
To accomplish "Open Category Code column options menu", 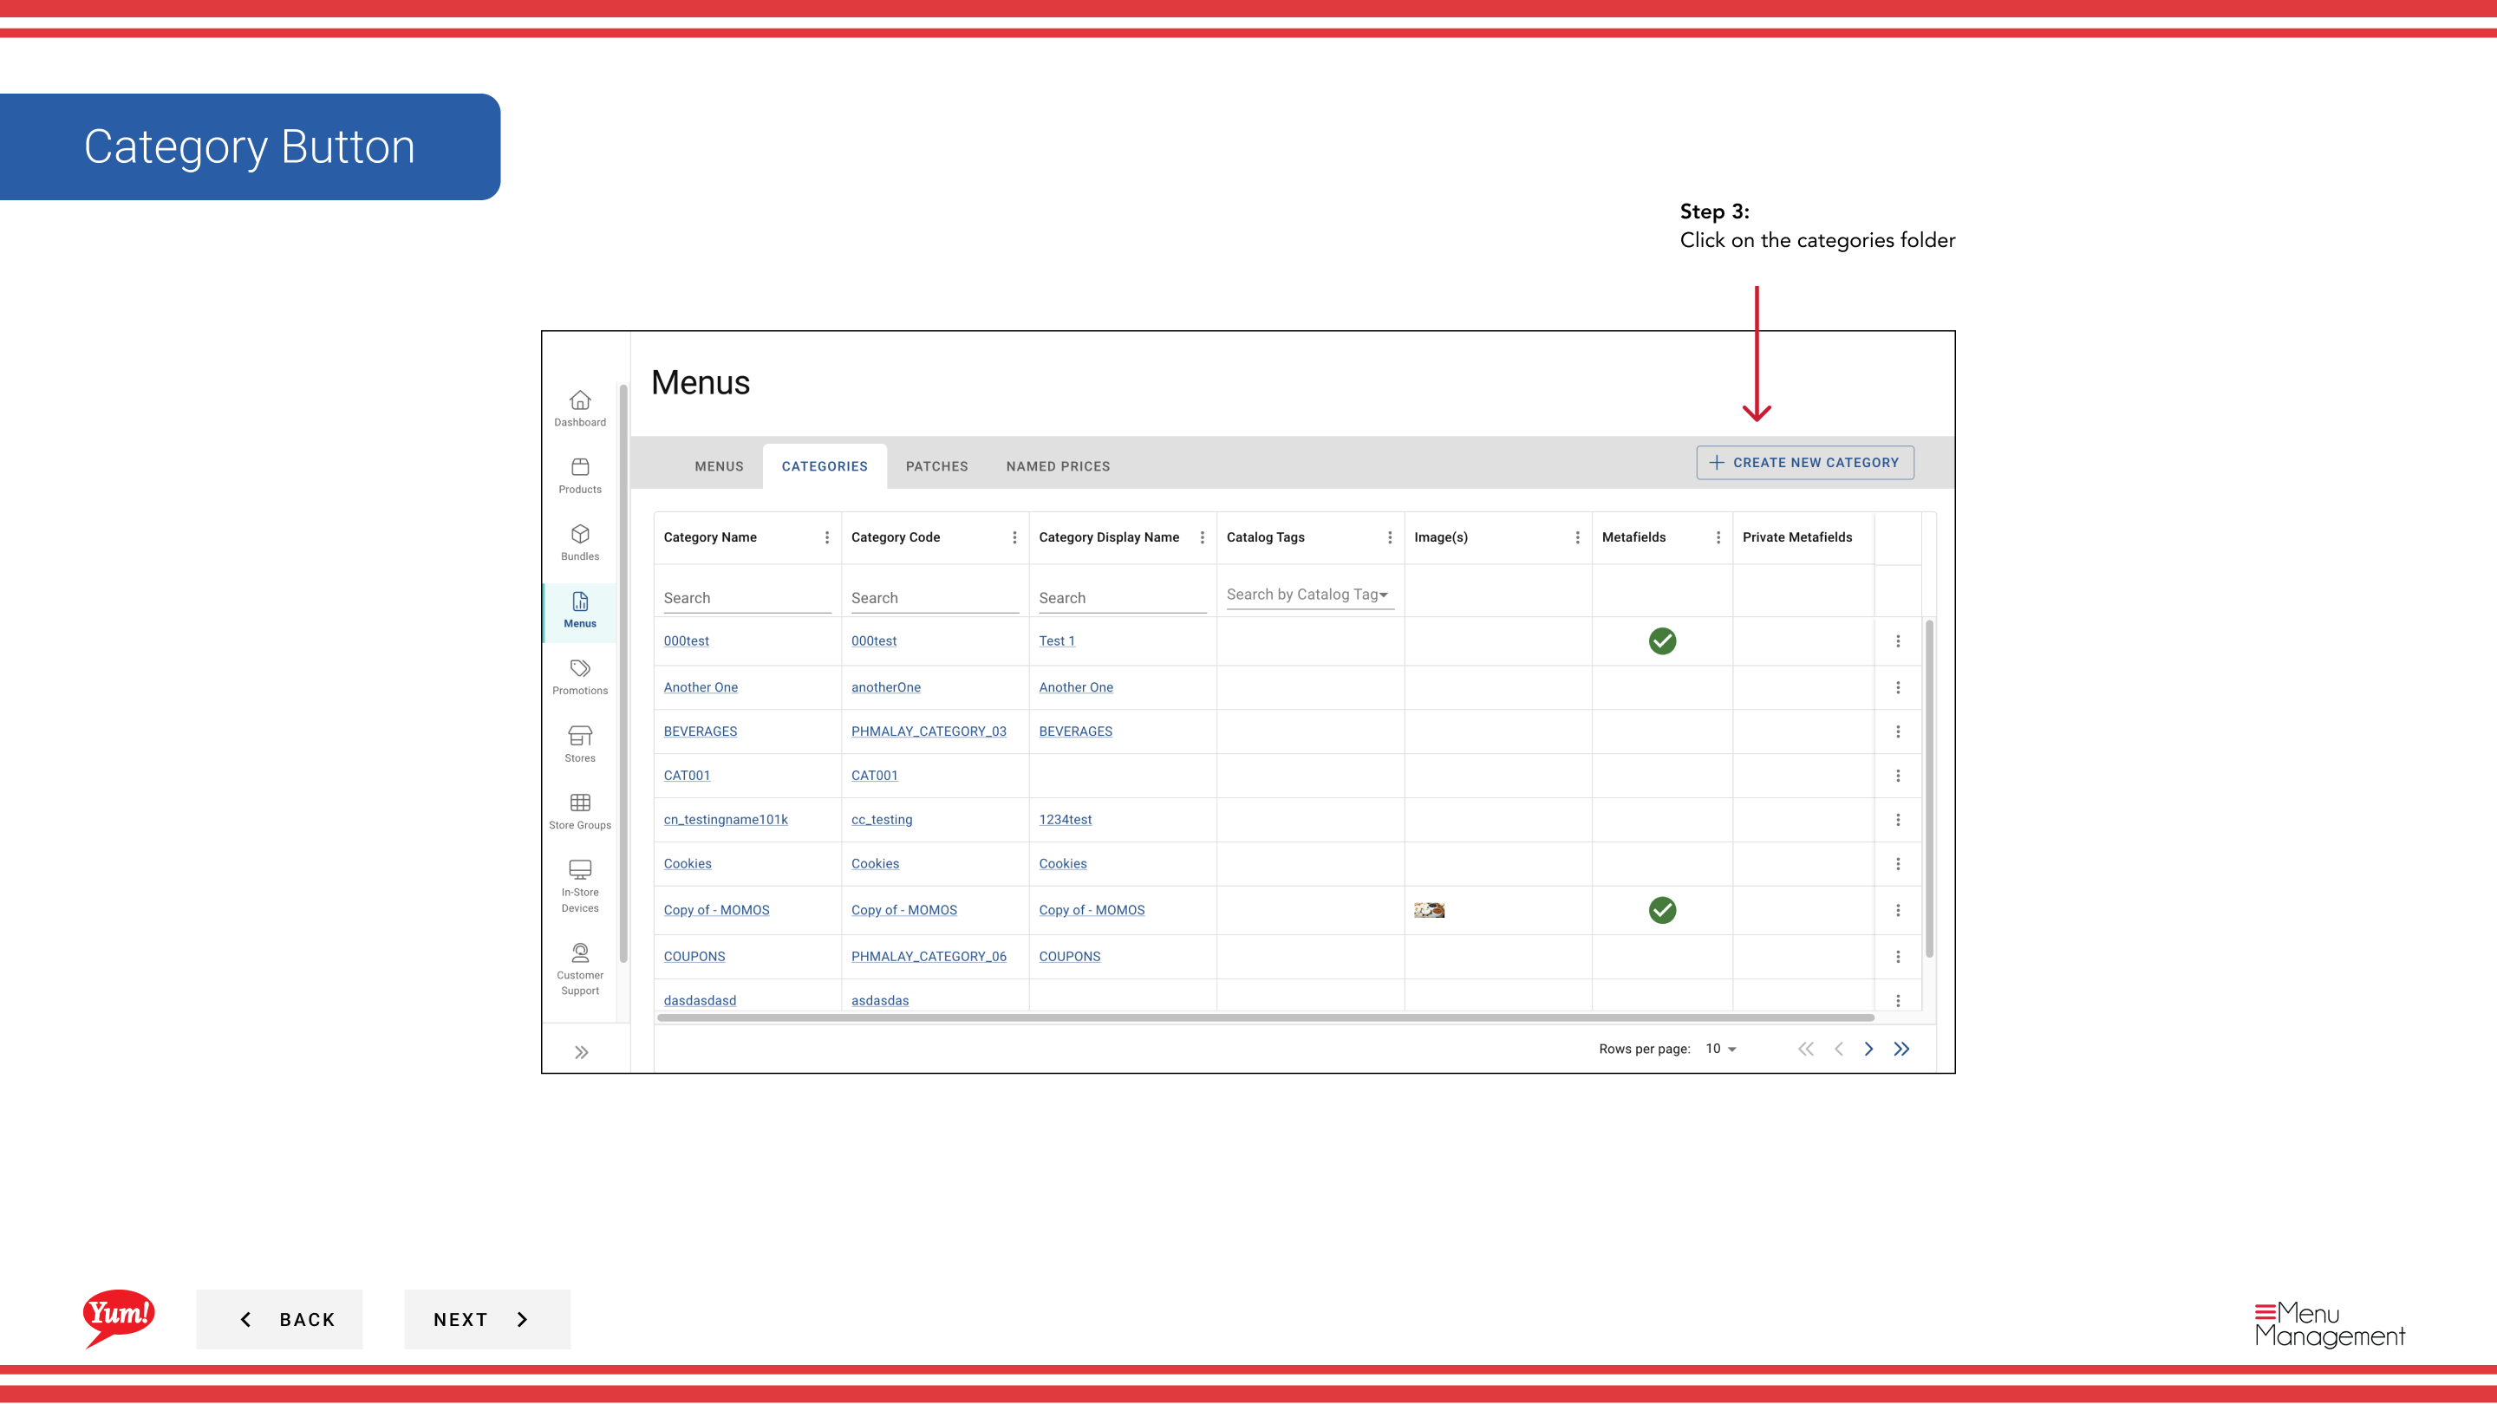I will click(1015, 536).
